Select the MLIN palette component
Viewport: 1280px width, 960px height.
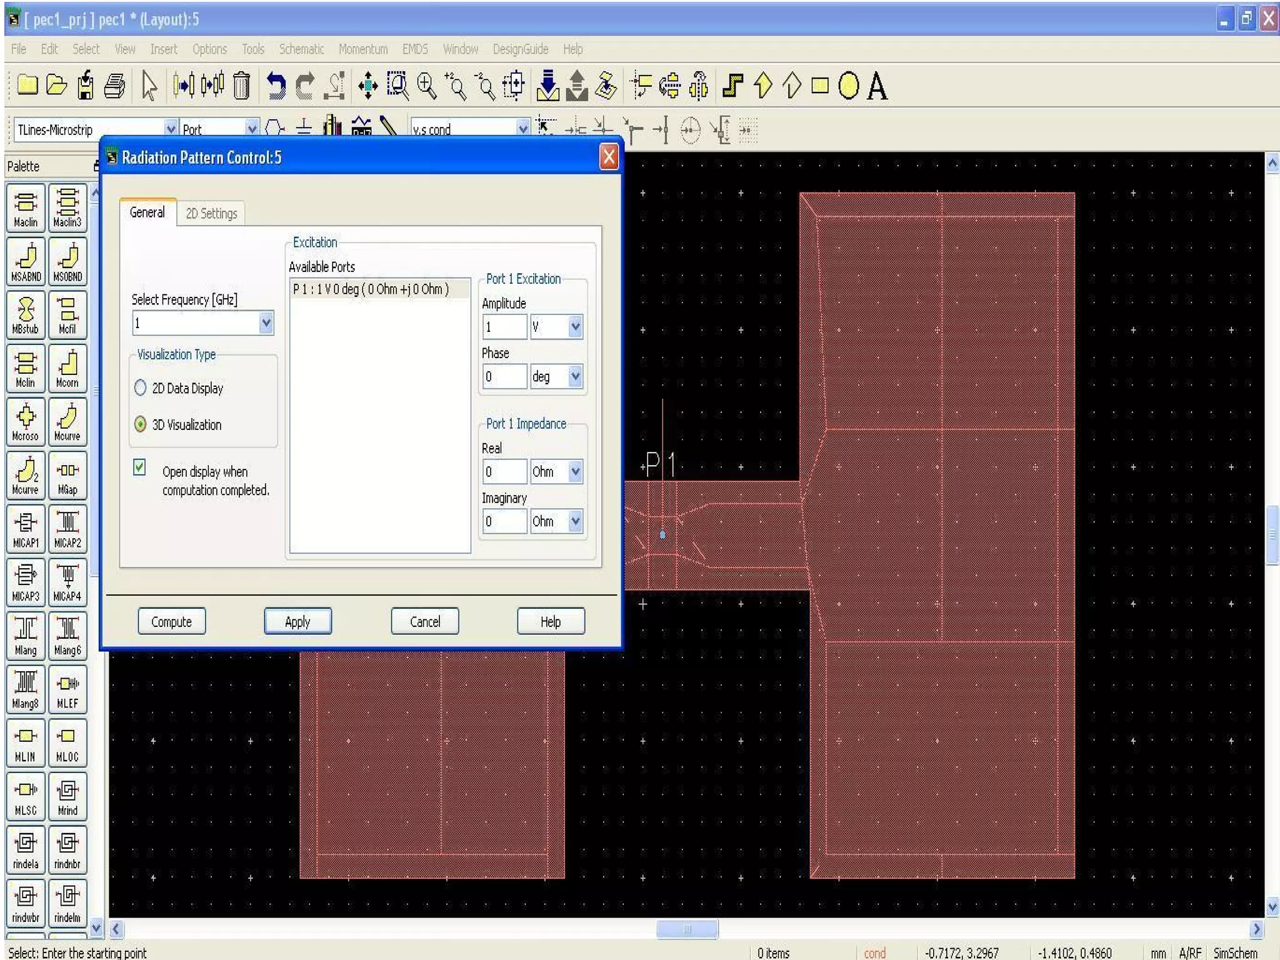26,743
